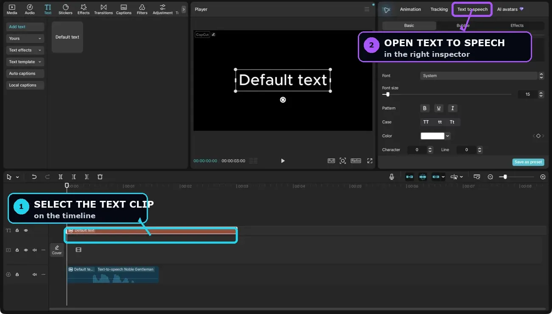Click the font size stepper arrows
Viewport: 552px width, 314px height.
[x=541, y=94]
